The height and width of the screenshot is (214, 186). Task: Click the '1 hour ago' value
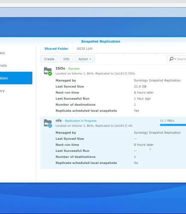pos(142,99)
